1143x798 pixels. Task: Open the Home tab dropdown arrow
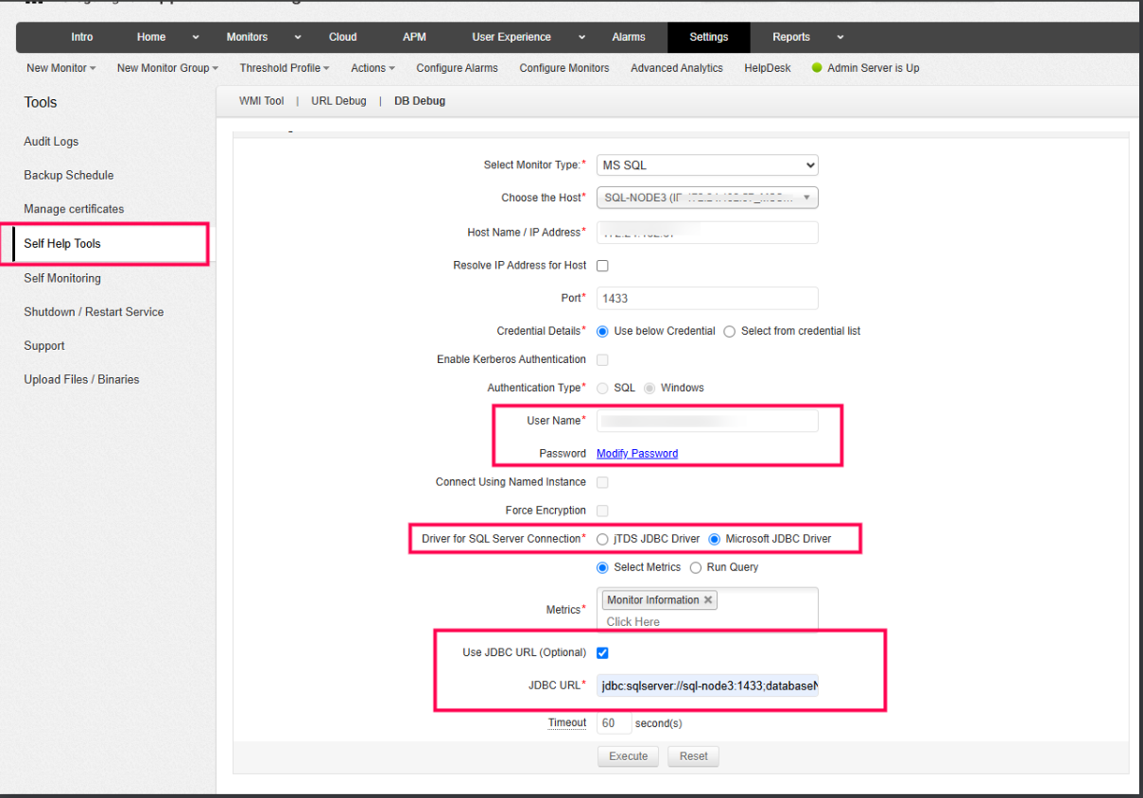click(x=196, y=38)
